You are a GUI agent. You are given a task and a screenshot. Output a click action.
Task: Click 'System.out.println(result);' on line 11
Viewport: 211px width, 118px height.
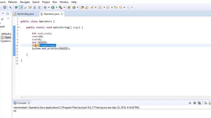tap(51, 49)
